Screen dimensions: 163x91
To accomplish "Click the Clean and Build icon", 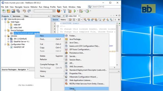I will pos(70,11).
